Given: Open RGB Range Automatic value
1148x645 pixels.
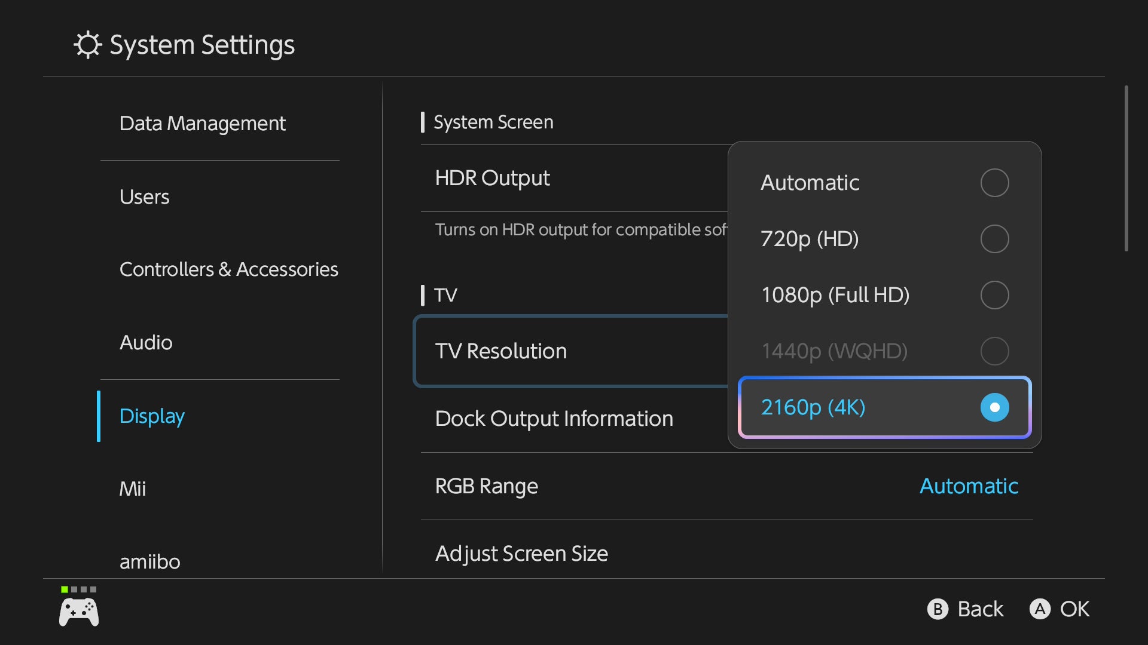Looking at the screenshot, I should point(968,486).
